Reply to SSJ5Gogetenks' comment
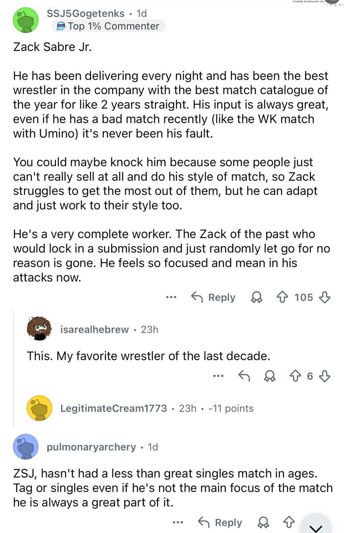This screenshot has width=344, height=533. (213, 297)
